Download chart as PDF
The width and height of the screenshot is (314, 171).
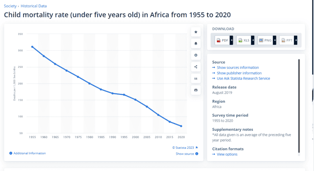224,40
